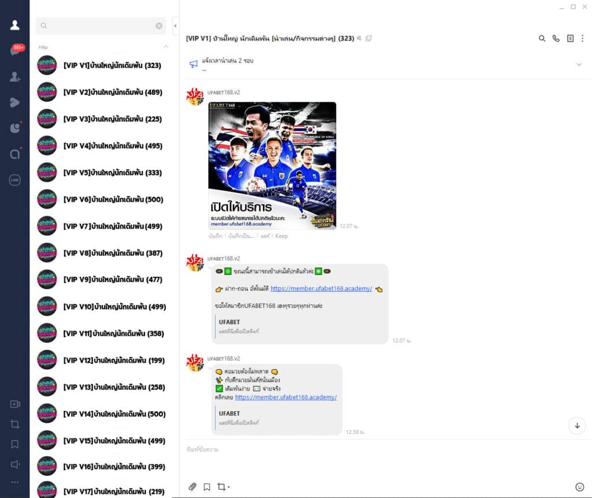Collapse the groups section chevron
The width and height of the screenshot is (592, 498).
[x=166, y=47]
